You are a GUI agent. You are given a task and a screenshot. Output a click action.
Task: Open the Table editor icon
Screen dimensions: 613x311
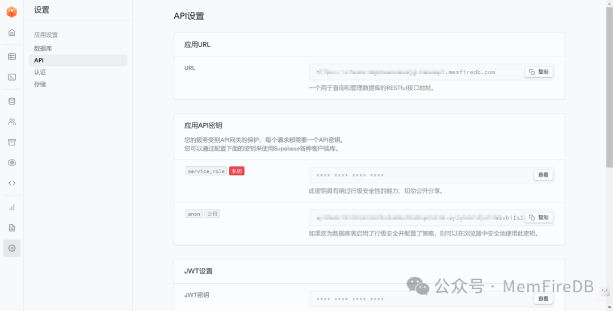click(x=12, y=57)
